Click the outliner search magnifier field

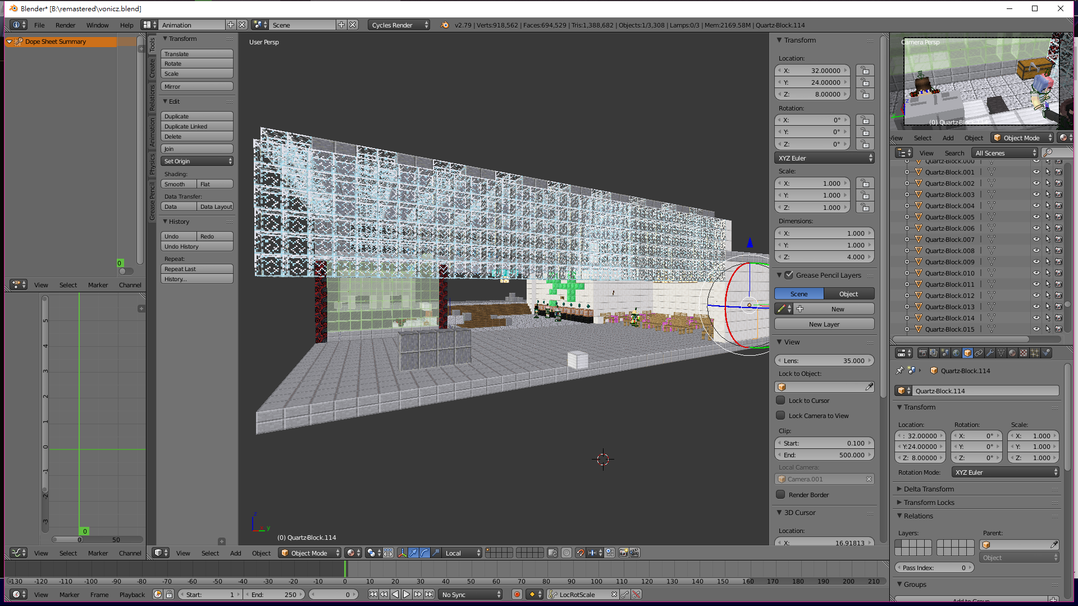1056,153
